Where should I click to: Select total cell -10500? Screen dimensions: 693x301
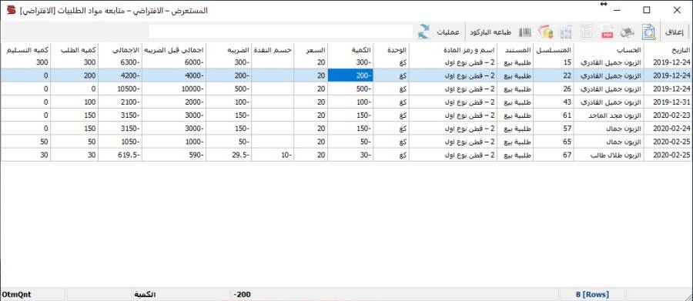click(x=120, y=89)
